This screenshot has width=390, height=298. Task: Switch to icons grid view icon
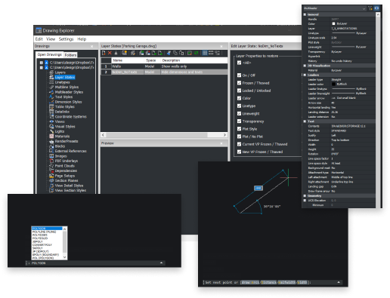pos(211,53)
